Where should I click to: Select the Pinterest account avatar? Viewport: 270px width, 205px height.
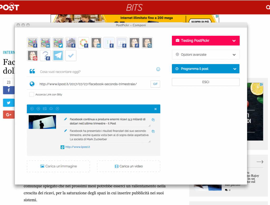tap(33, 56)
